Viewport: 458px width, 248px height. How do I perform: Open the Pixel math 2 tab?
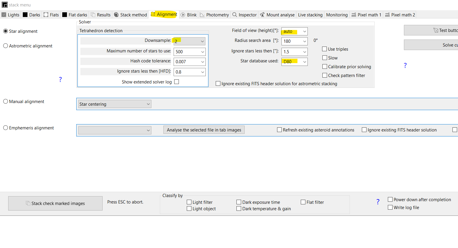click(400, 15)
